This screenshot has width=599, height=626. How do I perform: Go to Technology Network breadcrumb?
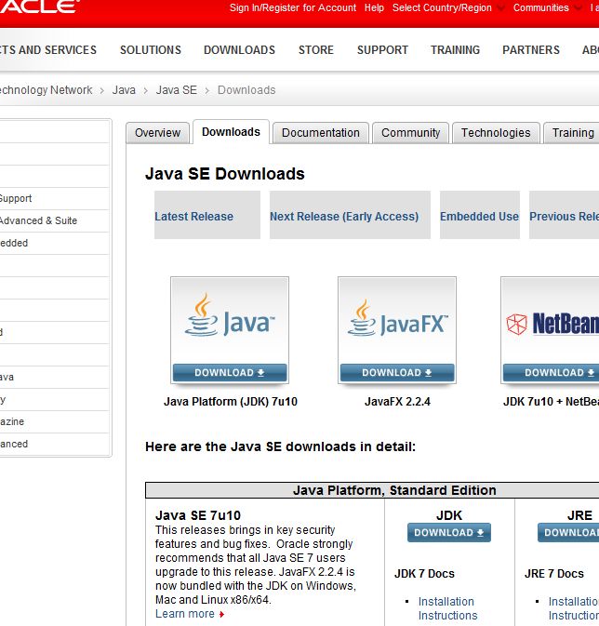point(46,90)
